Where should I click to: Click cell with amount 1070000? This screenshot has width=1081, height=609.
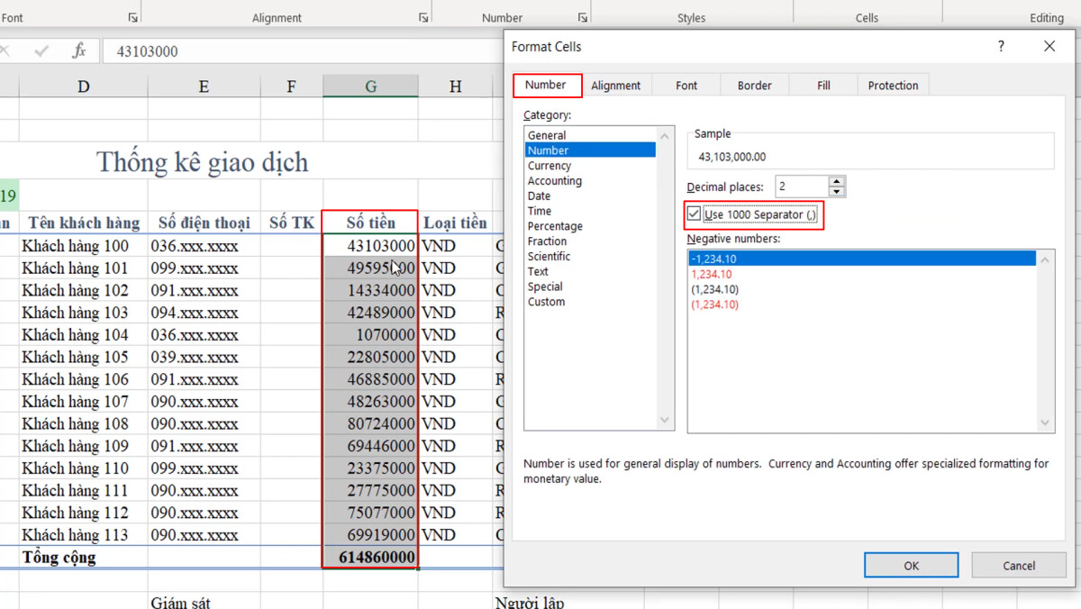click(x=370, y=334)
